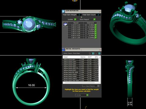Click the 4.50 X 4.50 gem size cell
This screenshot has height=109, width=146.
click(76, 35)
